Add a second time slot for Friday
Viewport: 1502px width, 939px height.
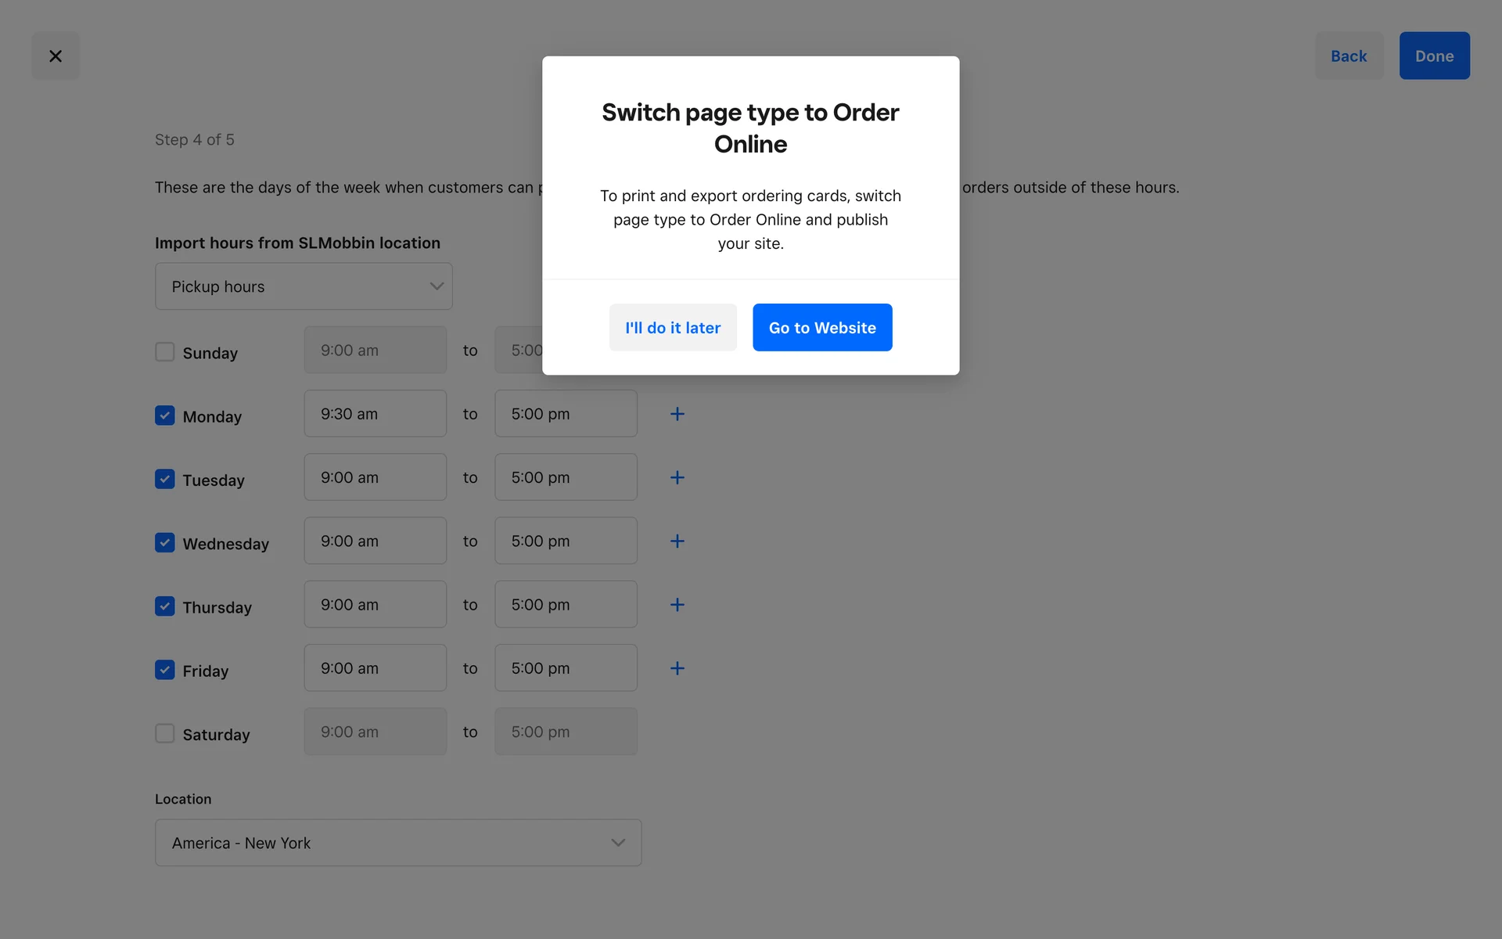pos(677,668)
